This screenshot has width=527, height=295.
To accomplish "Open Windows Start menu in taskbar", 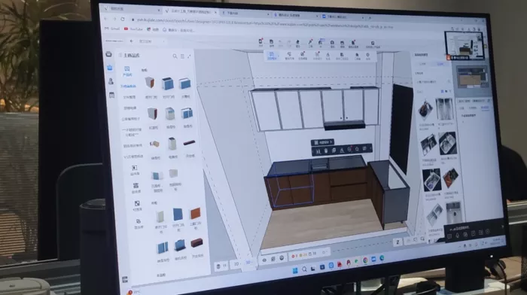I will click(x=295, y=271).
